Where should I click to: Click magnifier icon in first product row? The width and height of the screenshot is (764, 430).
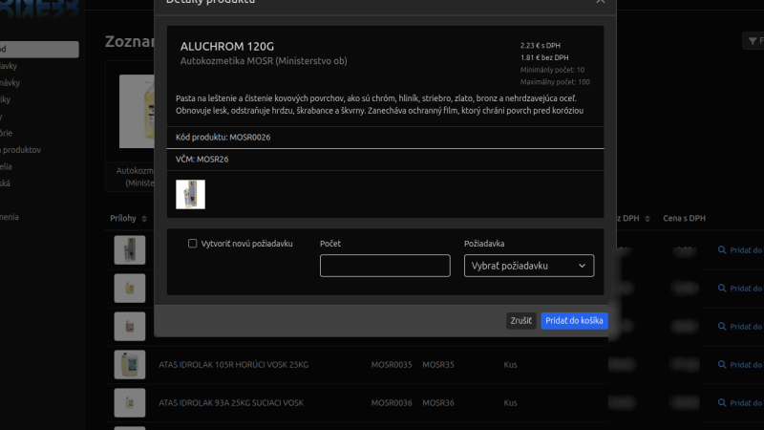point(722,250)
